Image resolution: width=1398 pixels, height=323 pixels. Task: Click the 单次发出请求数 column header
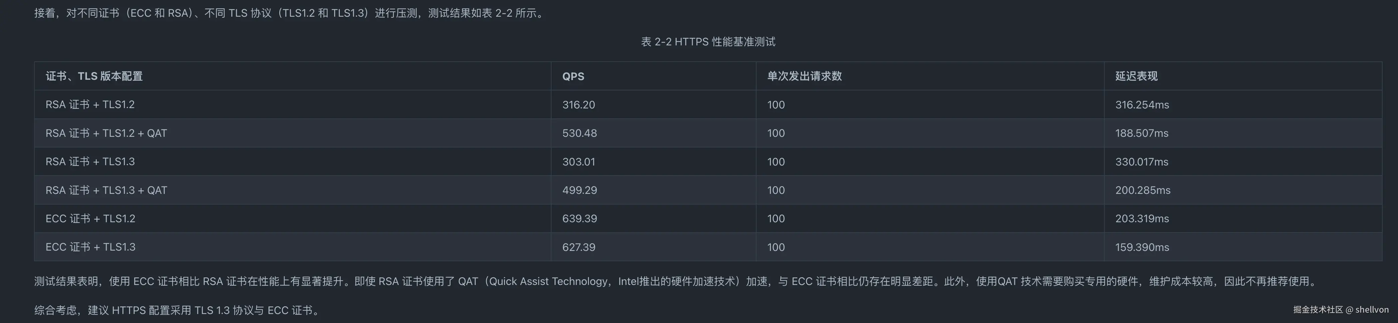point(804,76)
